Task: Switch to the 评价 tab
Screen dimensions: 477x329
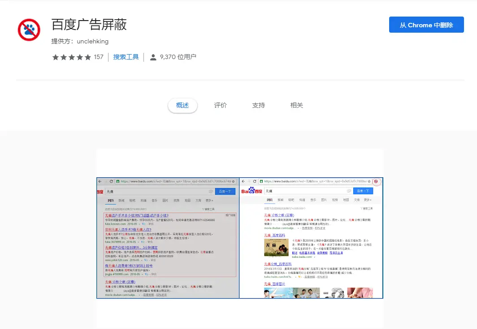Action: click(221, 105)
